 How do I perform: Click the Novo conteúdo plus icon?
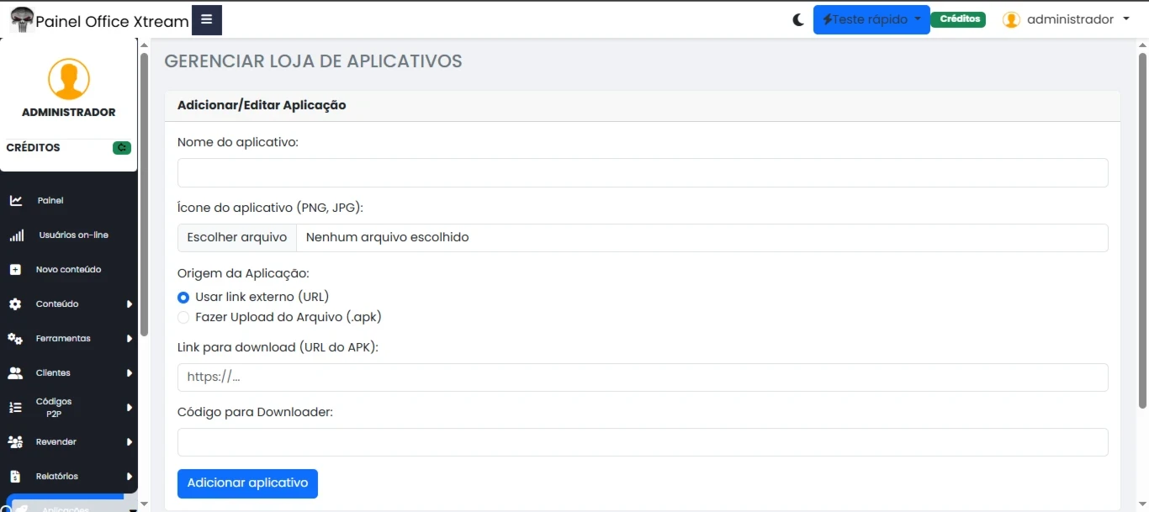tap(15, 270)
